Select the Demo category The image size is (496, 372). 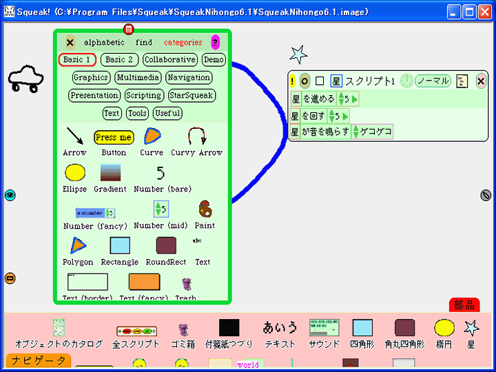coord(214,59)
